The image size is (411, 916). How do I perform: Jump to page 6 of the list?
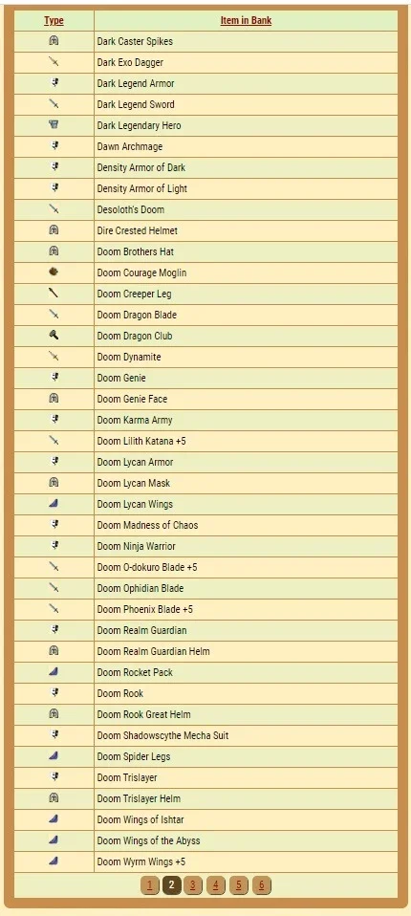[x=262, y=885]
